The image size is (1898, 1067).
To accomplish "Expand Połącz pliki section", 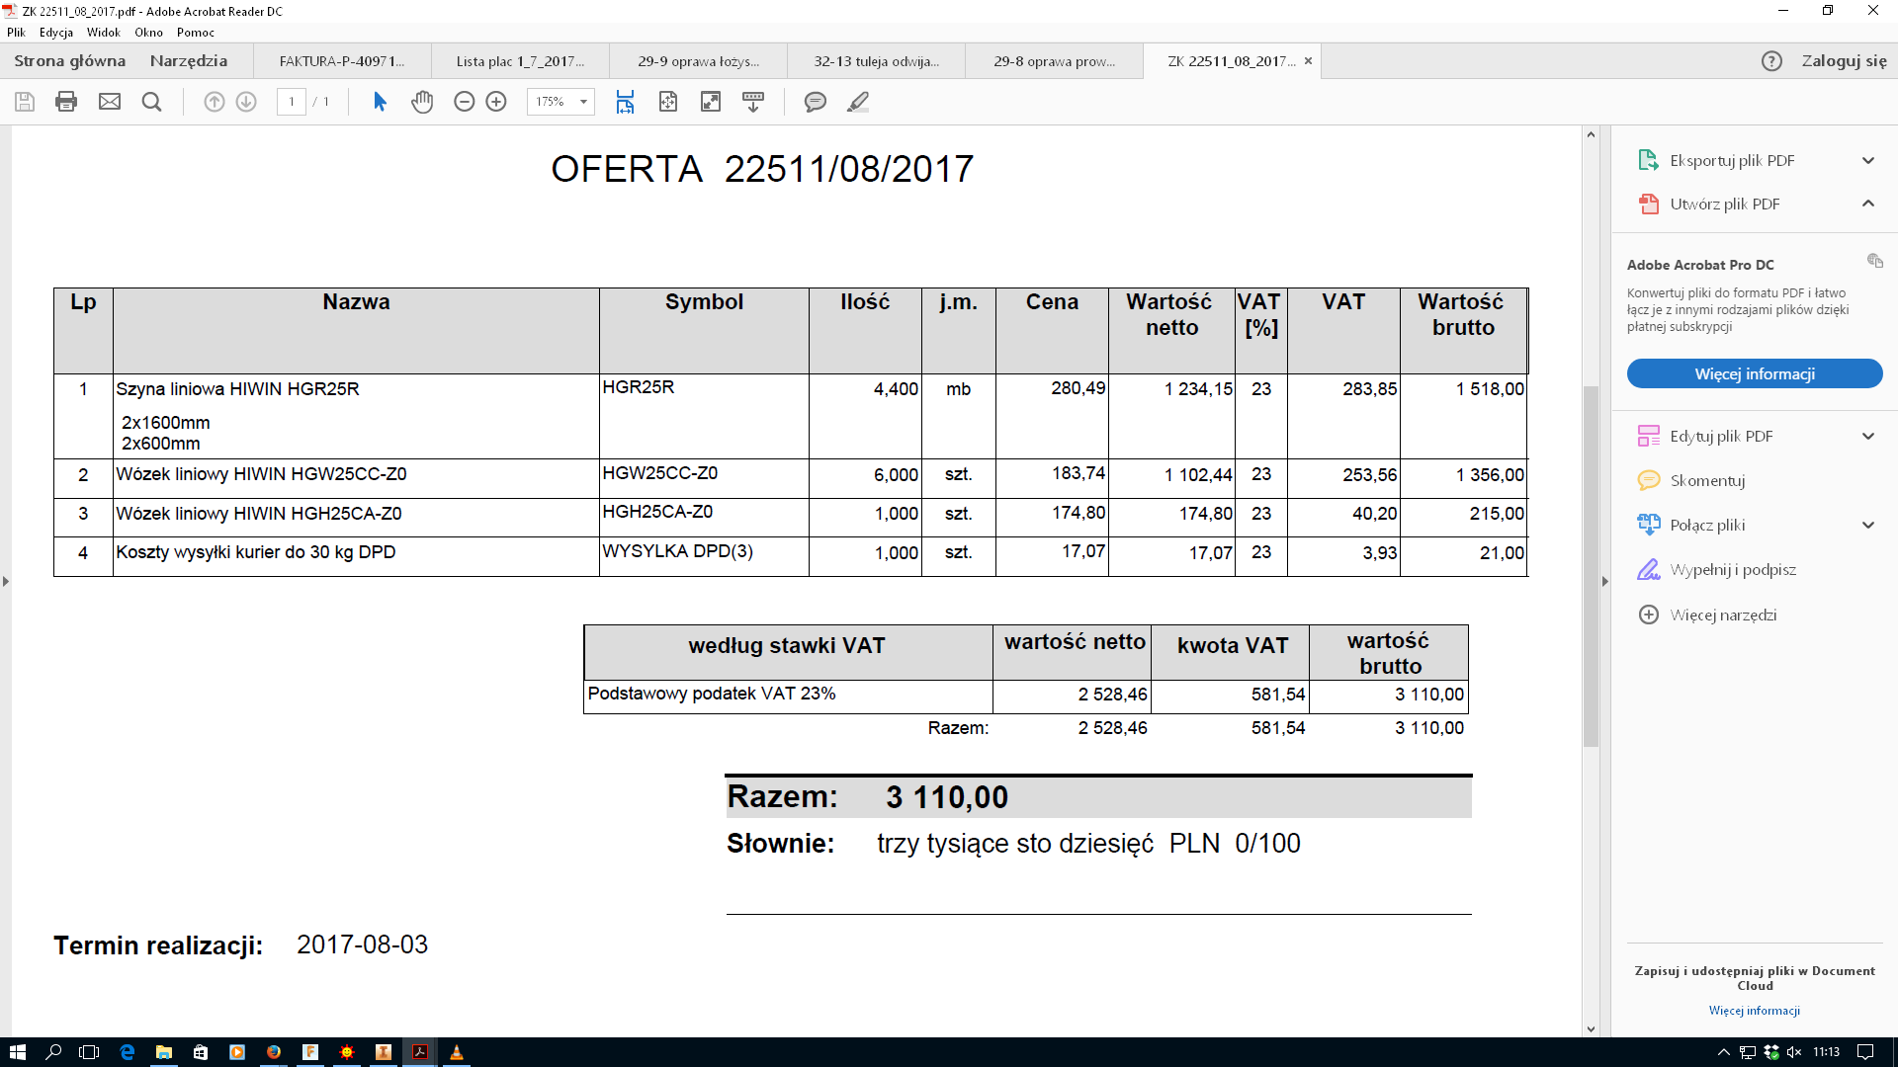I will pyautogui.click(x=1868, y=525).
